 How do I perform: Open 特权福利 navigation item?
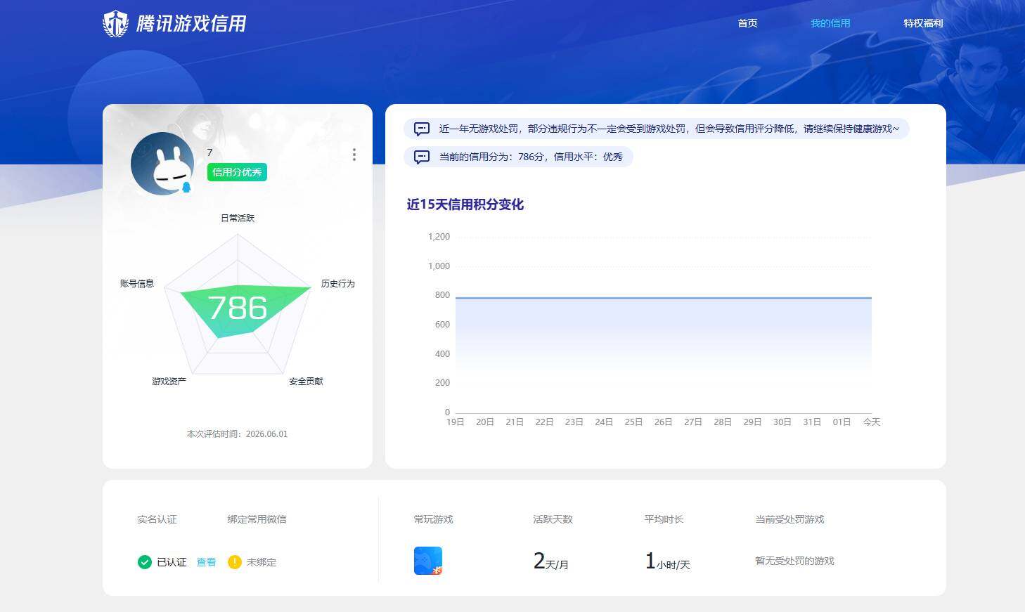(923, 23)
